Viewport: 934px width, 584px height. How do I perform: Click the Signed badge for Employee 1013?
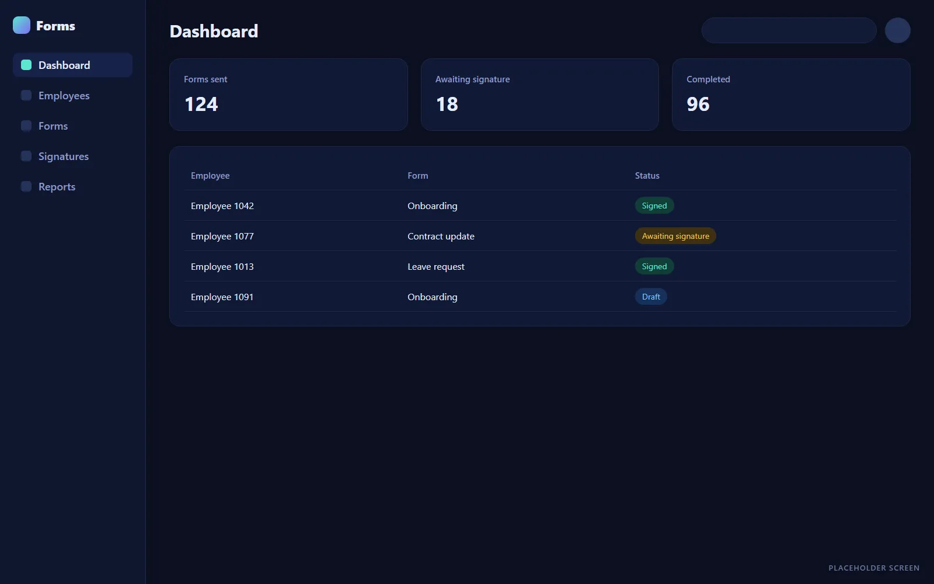tap(654, 266)
